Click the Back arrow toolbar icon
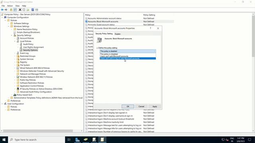The height and width of the screenshot is (143, 255). click(x=2, y=10)
